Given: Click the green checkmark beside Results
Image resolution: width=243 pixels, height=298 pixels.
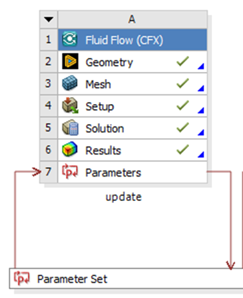Looking at the screenshot, I should click(x=183, y=150).
